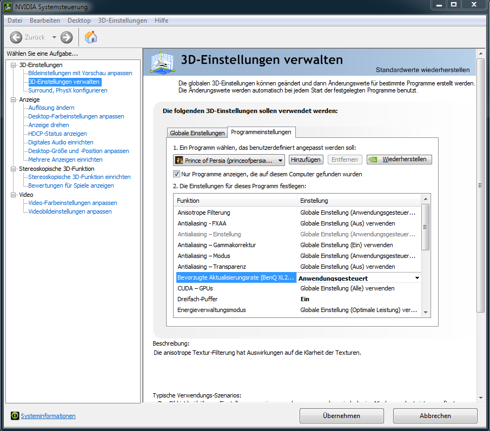
Task: Select the Programmeinstellungen tab
Action: [261, 132]
